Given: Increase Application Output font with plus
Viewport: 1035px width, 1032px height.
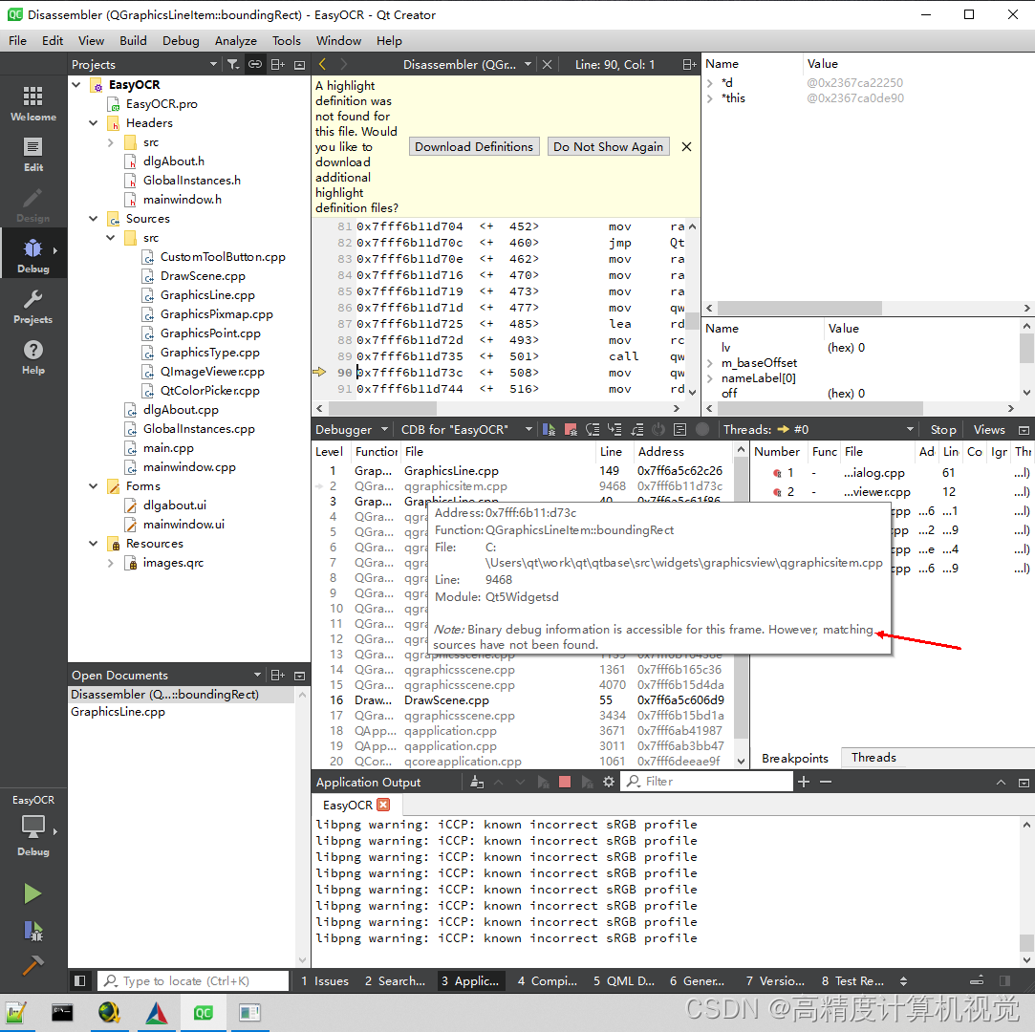Looking at the screenshot, I should coord(804,782).
